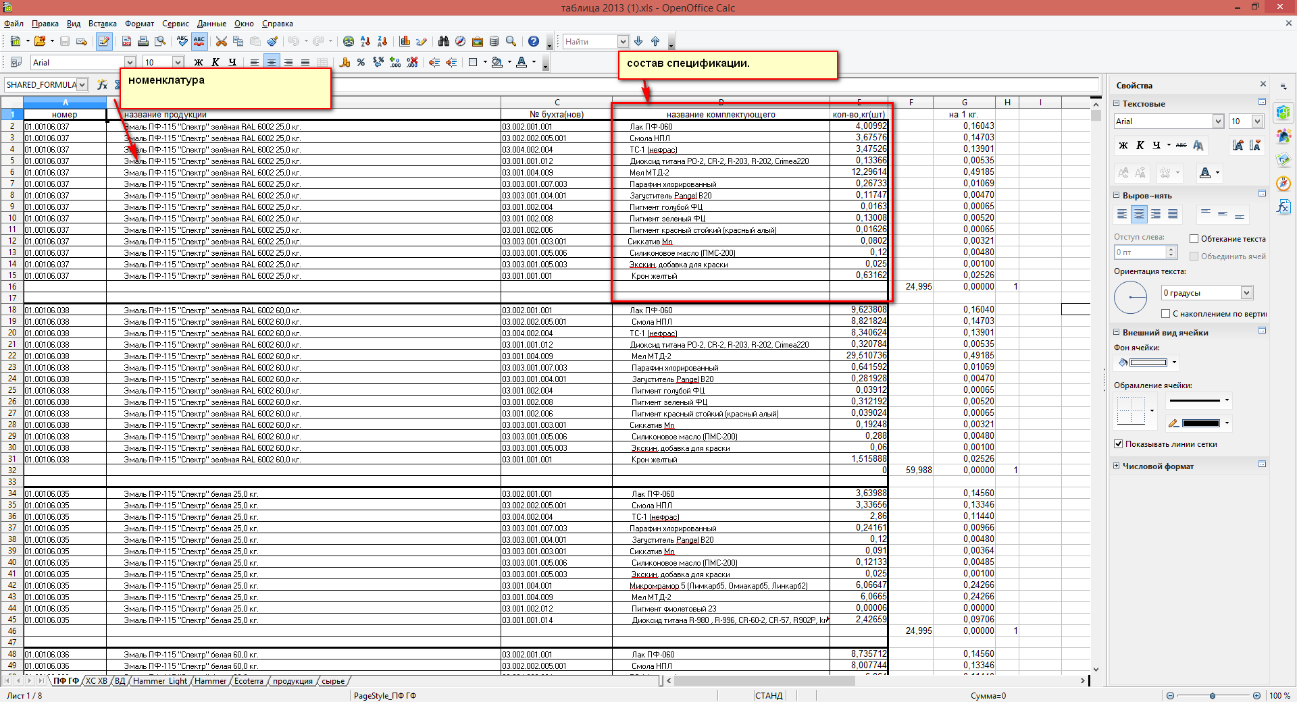
Task: Open the Function Wizard in formula bar
Action: pos(102,84)
